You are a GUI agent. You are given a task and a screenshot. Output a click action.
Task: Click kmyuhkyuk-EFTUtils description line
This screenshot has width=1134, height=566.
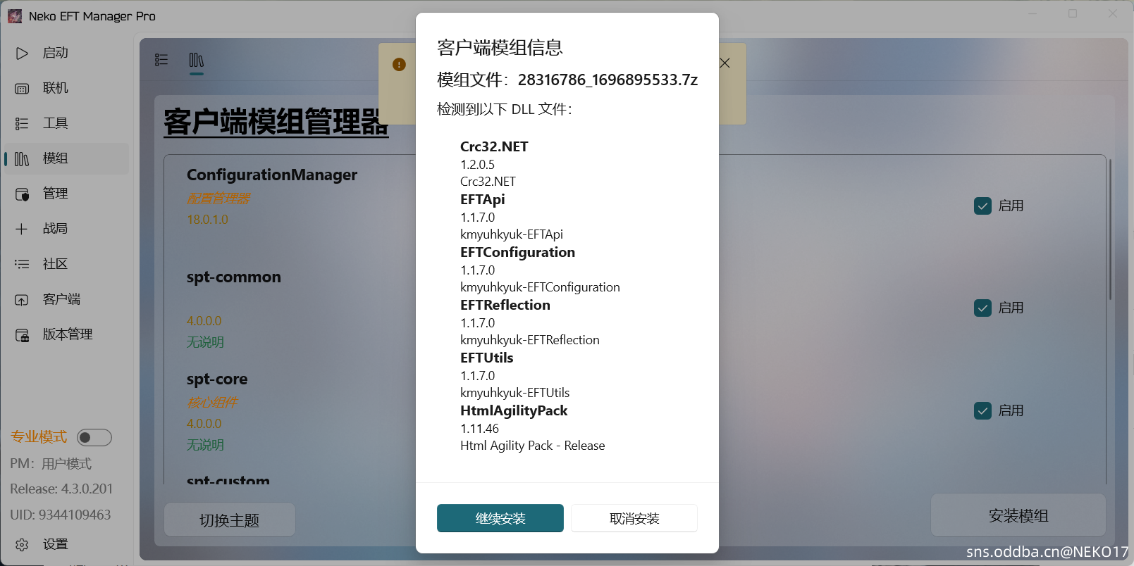(x=514, y=393)
